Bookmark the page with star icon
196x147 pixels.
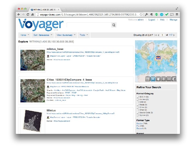tap(141, 14)
